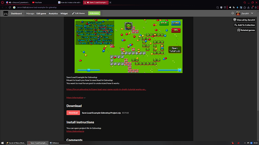259x145 pixels.
Task: Expand the ZeroX4 account dropdown arrow
Action: (252, 13)
